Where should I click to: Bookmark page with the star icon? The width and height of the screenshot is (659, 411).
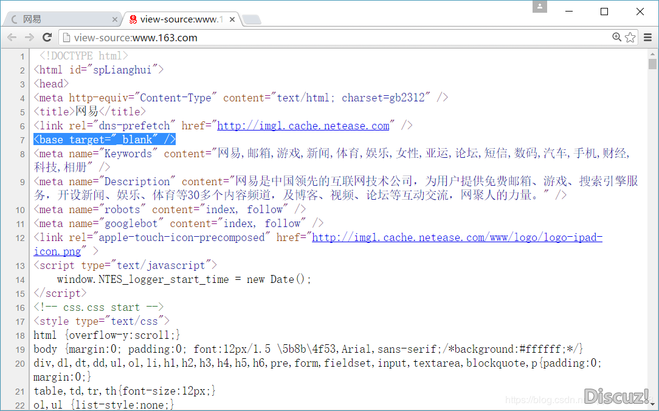click(630, 38)
